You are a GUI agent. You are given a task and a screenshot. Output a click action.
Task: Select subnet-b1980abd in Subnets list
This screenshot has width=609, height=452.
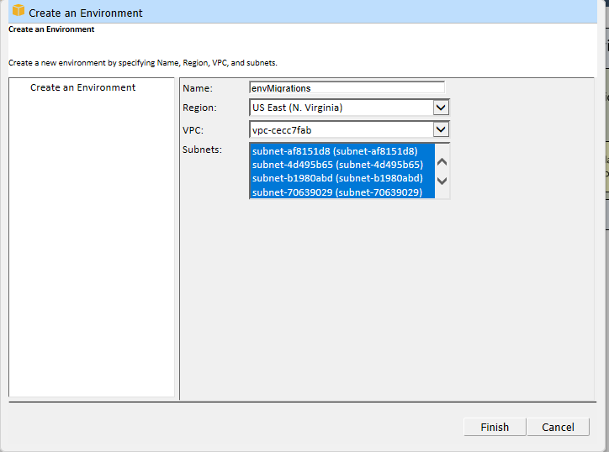342,178
